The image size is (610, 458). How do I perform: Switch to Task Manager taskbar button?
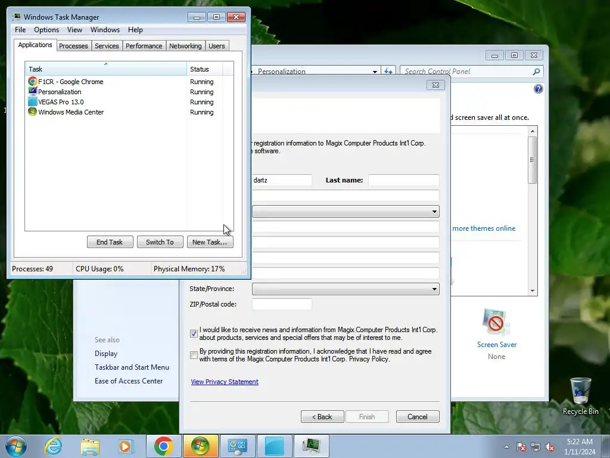(311, 446)
